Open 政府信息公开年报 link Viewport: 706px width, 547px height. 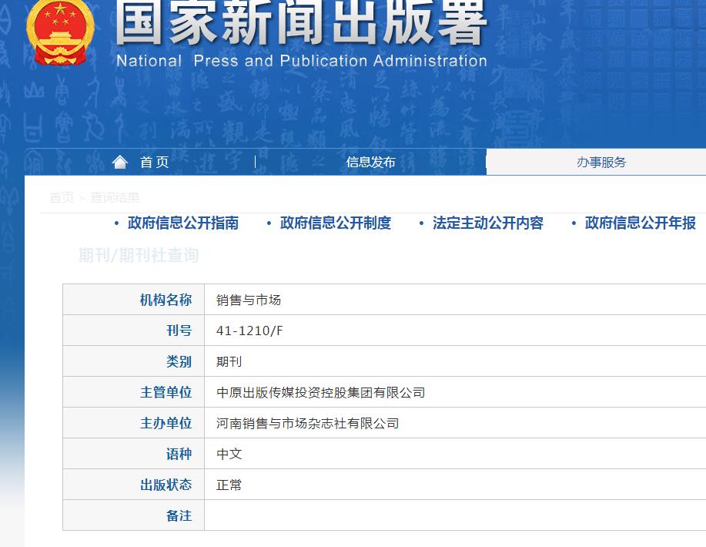point(637,223)
